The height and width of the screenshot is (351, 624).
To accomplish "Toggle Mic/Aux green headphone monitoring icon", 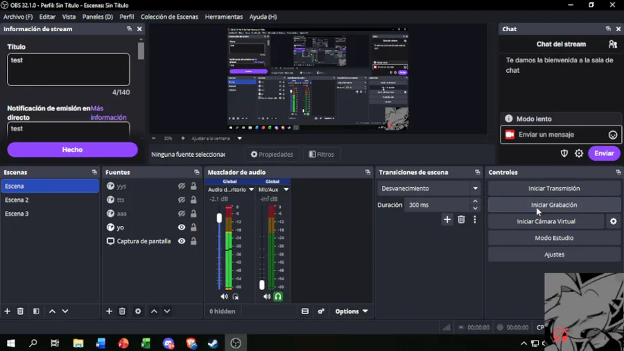I will 278,296.
